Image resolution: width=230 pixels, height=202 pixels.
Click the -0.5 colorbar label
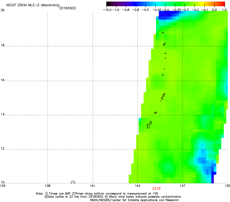pyautogui.click(x=145, y=10)
